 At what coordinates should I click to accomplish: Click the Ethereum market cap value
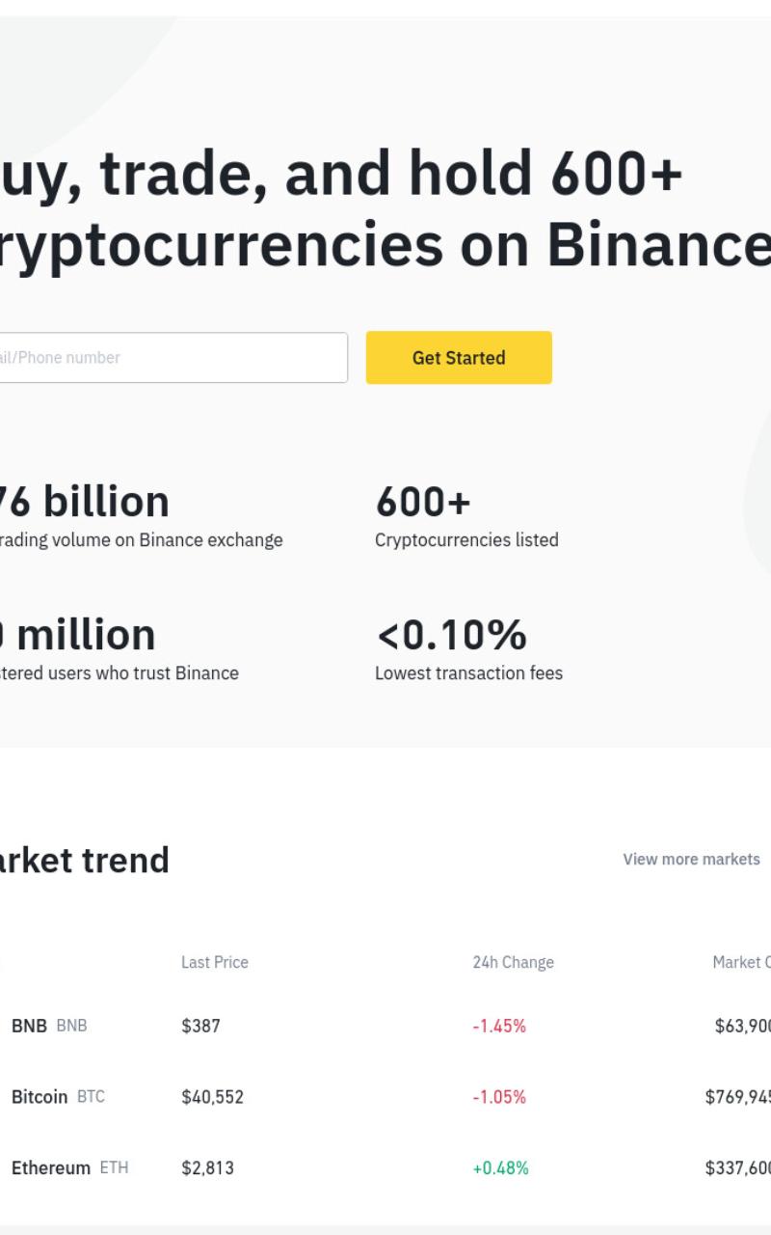[x=738, y=1167]
